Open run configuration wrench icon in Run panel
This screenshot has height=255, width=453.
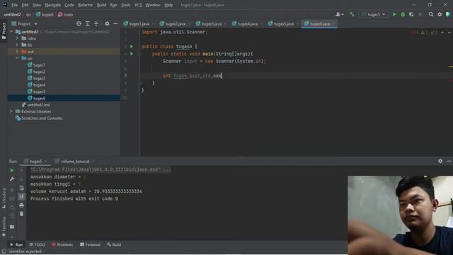(x=12, y=179)
